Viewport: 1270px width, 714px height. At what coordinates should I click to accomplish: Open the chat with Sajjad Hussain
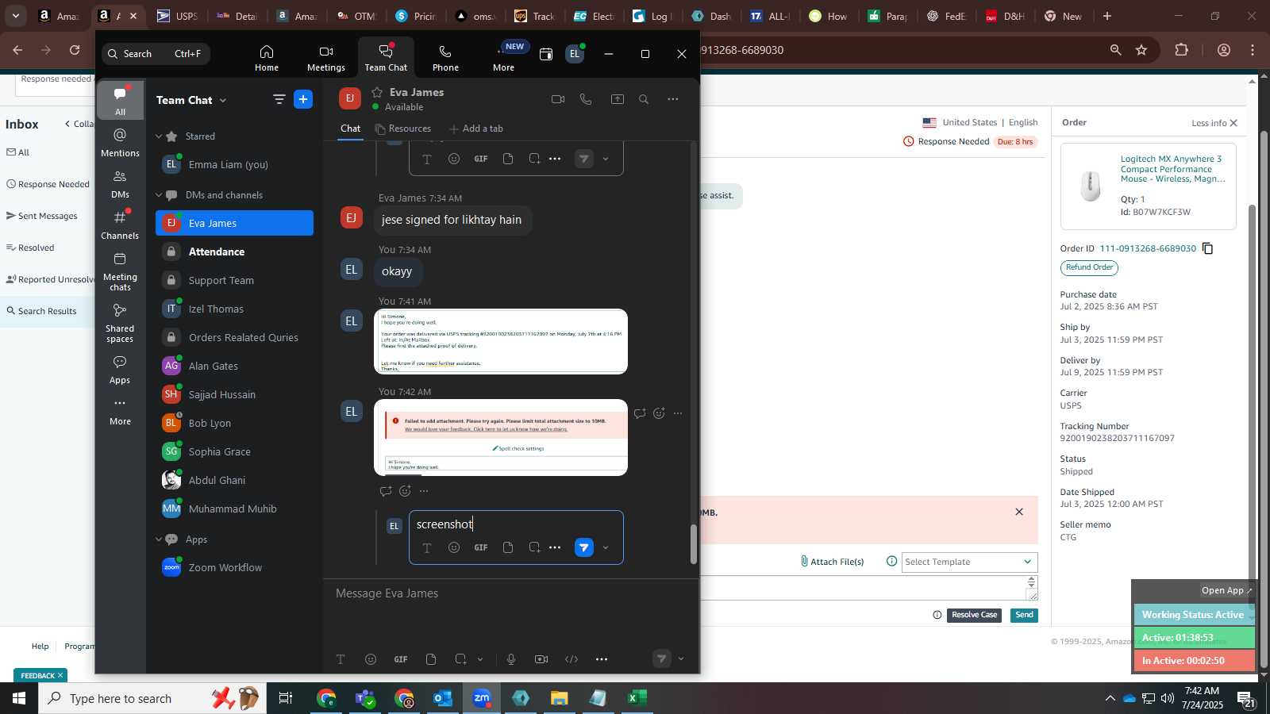234,394
